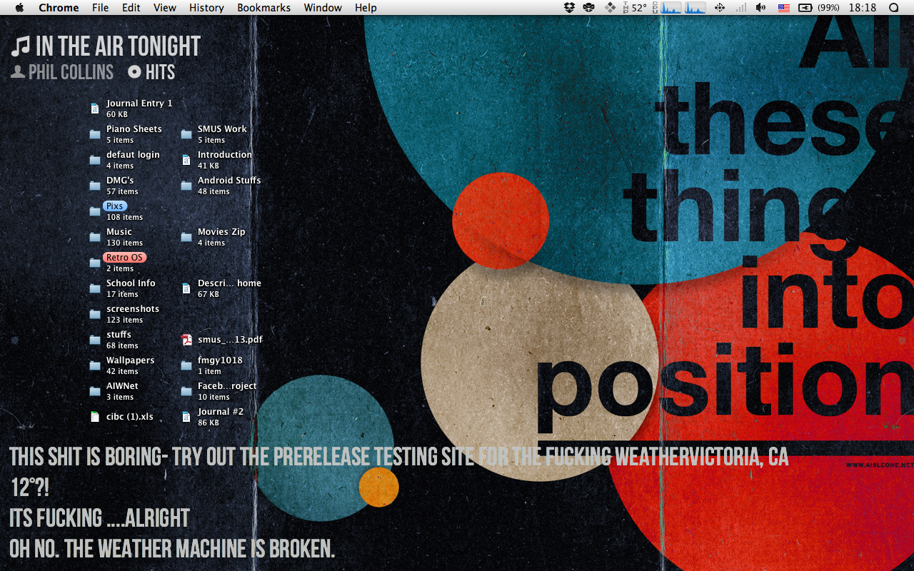Image resolution: width=914 pixels, height=571 pixels.
Task: Click the second box-shaped menu bar icon
Action: click(589, 8)
